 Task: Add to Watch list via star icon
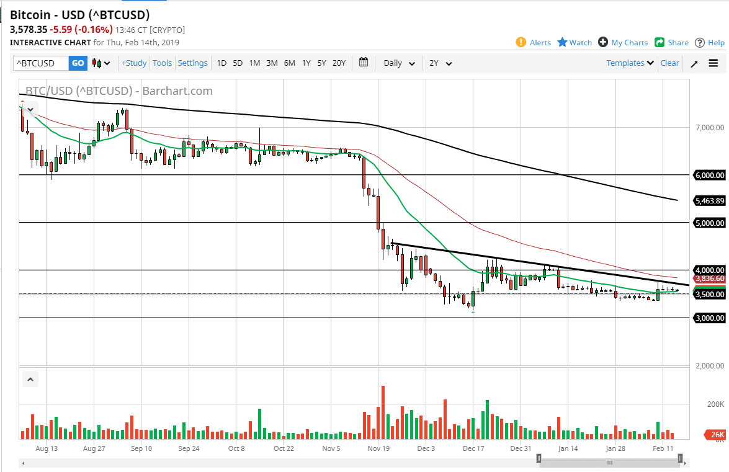(562, 42)
